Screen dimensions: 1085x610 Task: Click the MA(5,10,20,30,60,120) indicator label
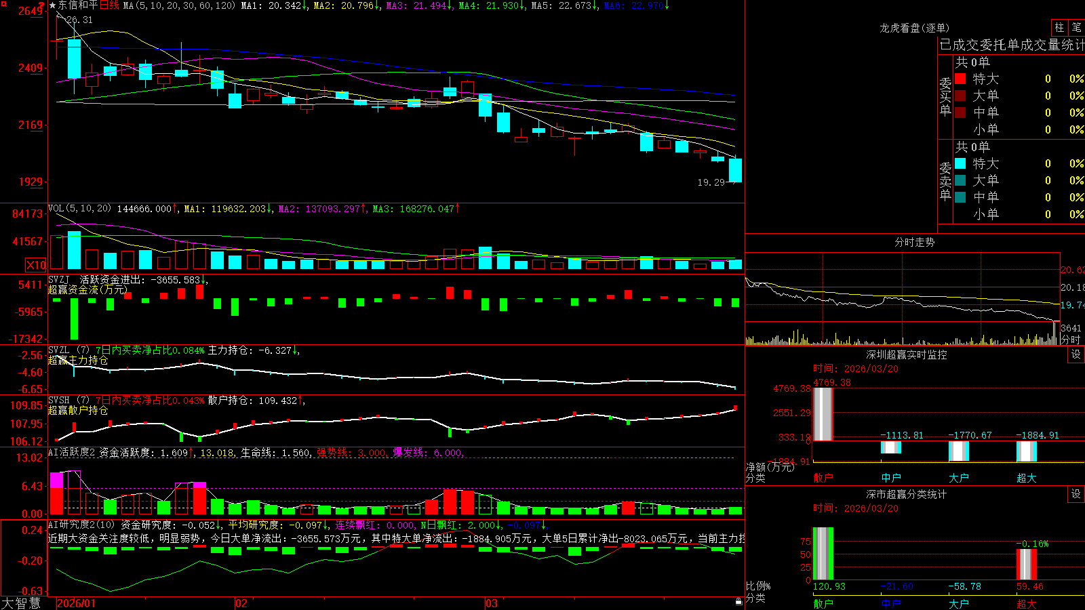pyautogui.click(x=179, y=5)
